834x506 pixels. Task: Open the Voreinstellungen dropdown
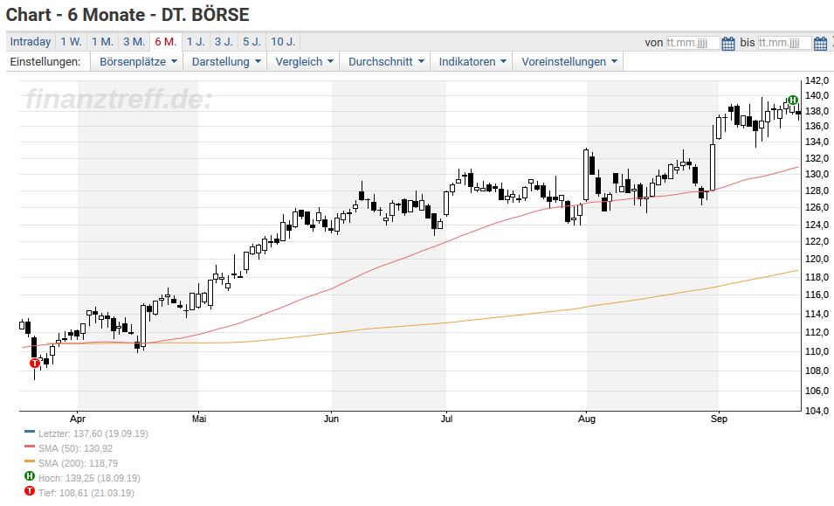[x=569, y=62]
